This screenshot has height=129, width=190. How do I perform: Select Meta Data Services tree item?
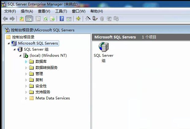coord(53,98)
